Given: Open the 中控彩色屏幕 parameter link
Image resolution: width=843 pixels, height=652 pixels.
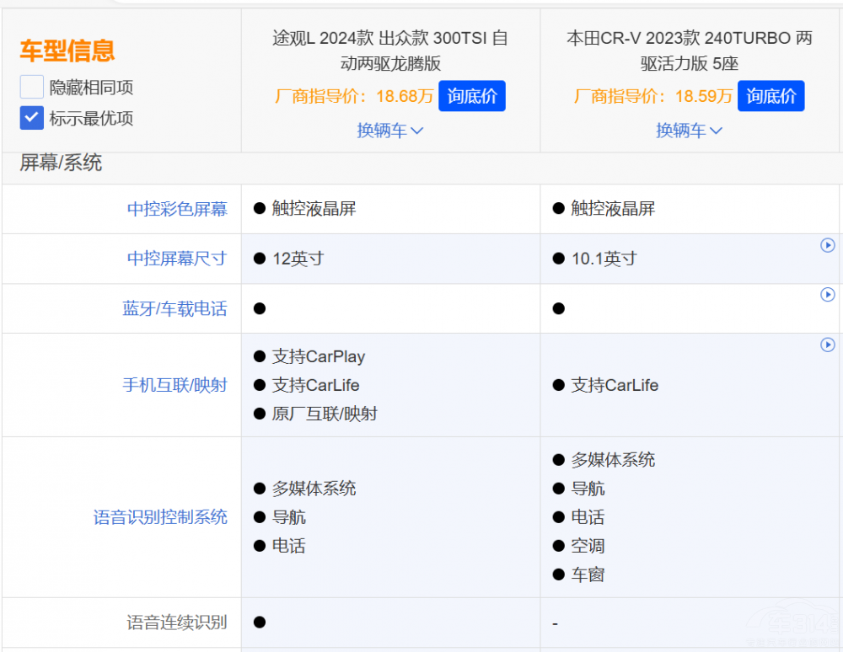Looking at the screenshot, I should pos(177,209).
